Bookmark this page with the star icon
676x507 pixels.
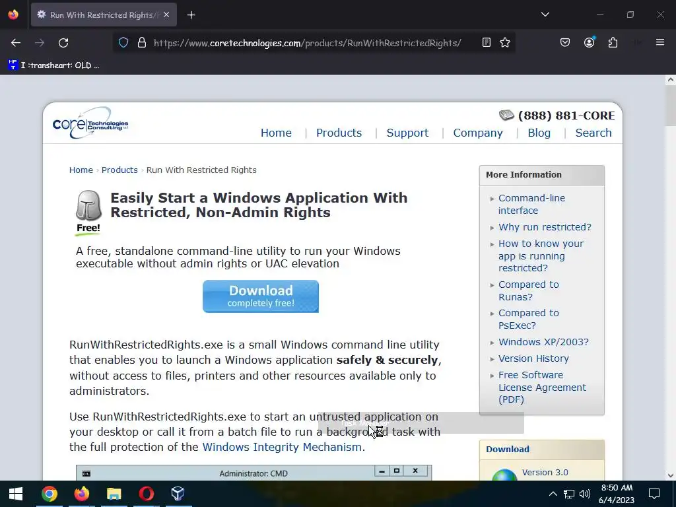[505, 43]
